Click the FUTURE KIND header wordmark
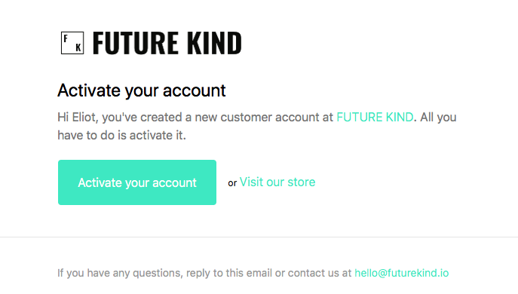This screenshot has height=294, width=518. tap(167, 43)
